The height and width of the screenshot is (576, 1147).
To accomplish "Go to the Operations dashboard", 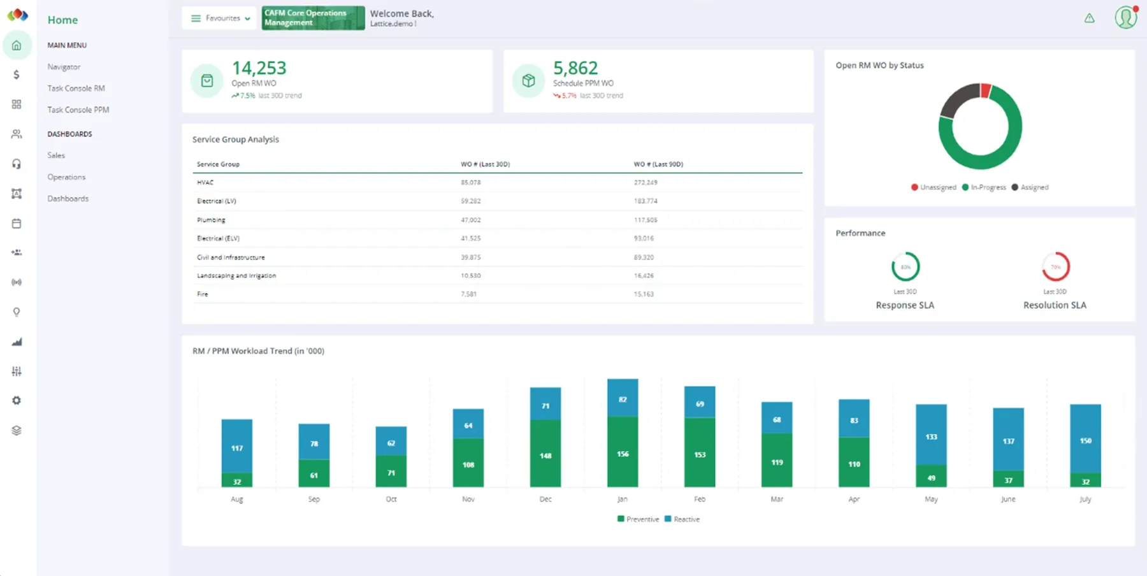I will coord(66,177).
